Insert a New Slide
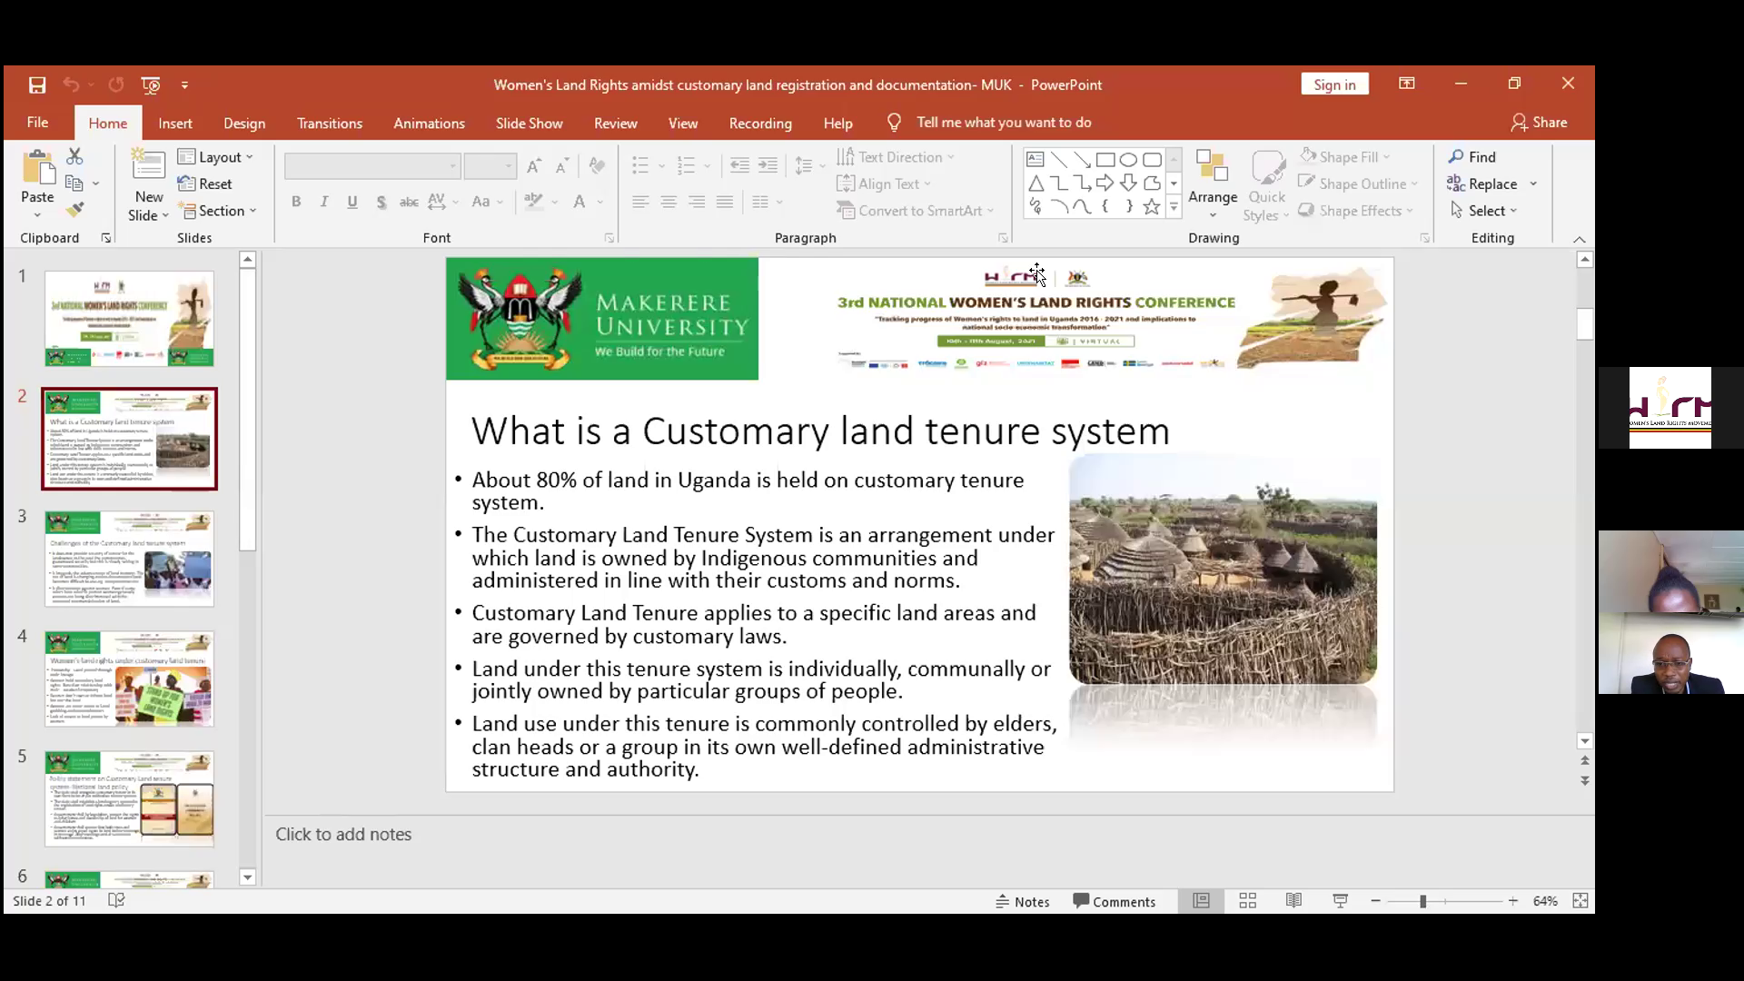Screen dimensions: 1744x981 tap(148, 186)
